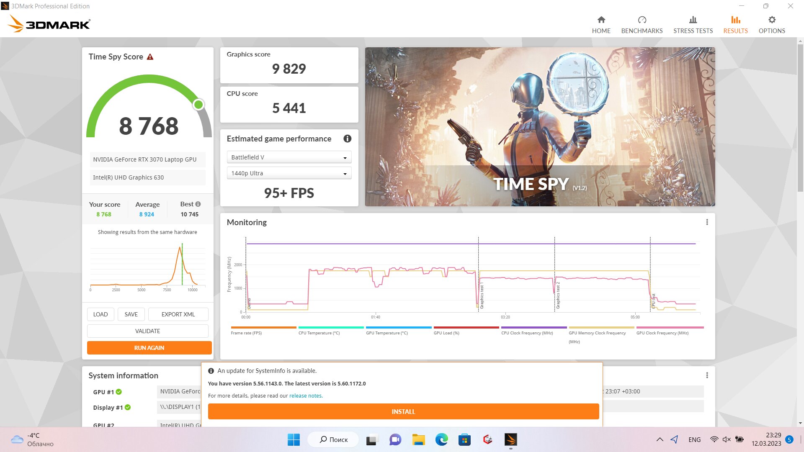Open the red app icon in taskbar
The image size is (804, 452).
tap(487, 439)
